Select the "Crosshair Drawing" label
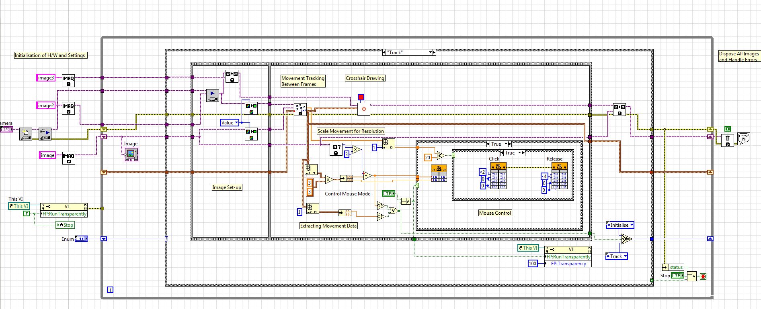Viewport: 761px width, 309px height. point(365,78)
